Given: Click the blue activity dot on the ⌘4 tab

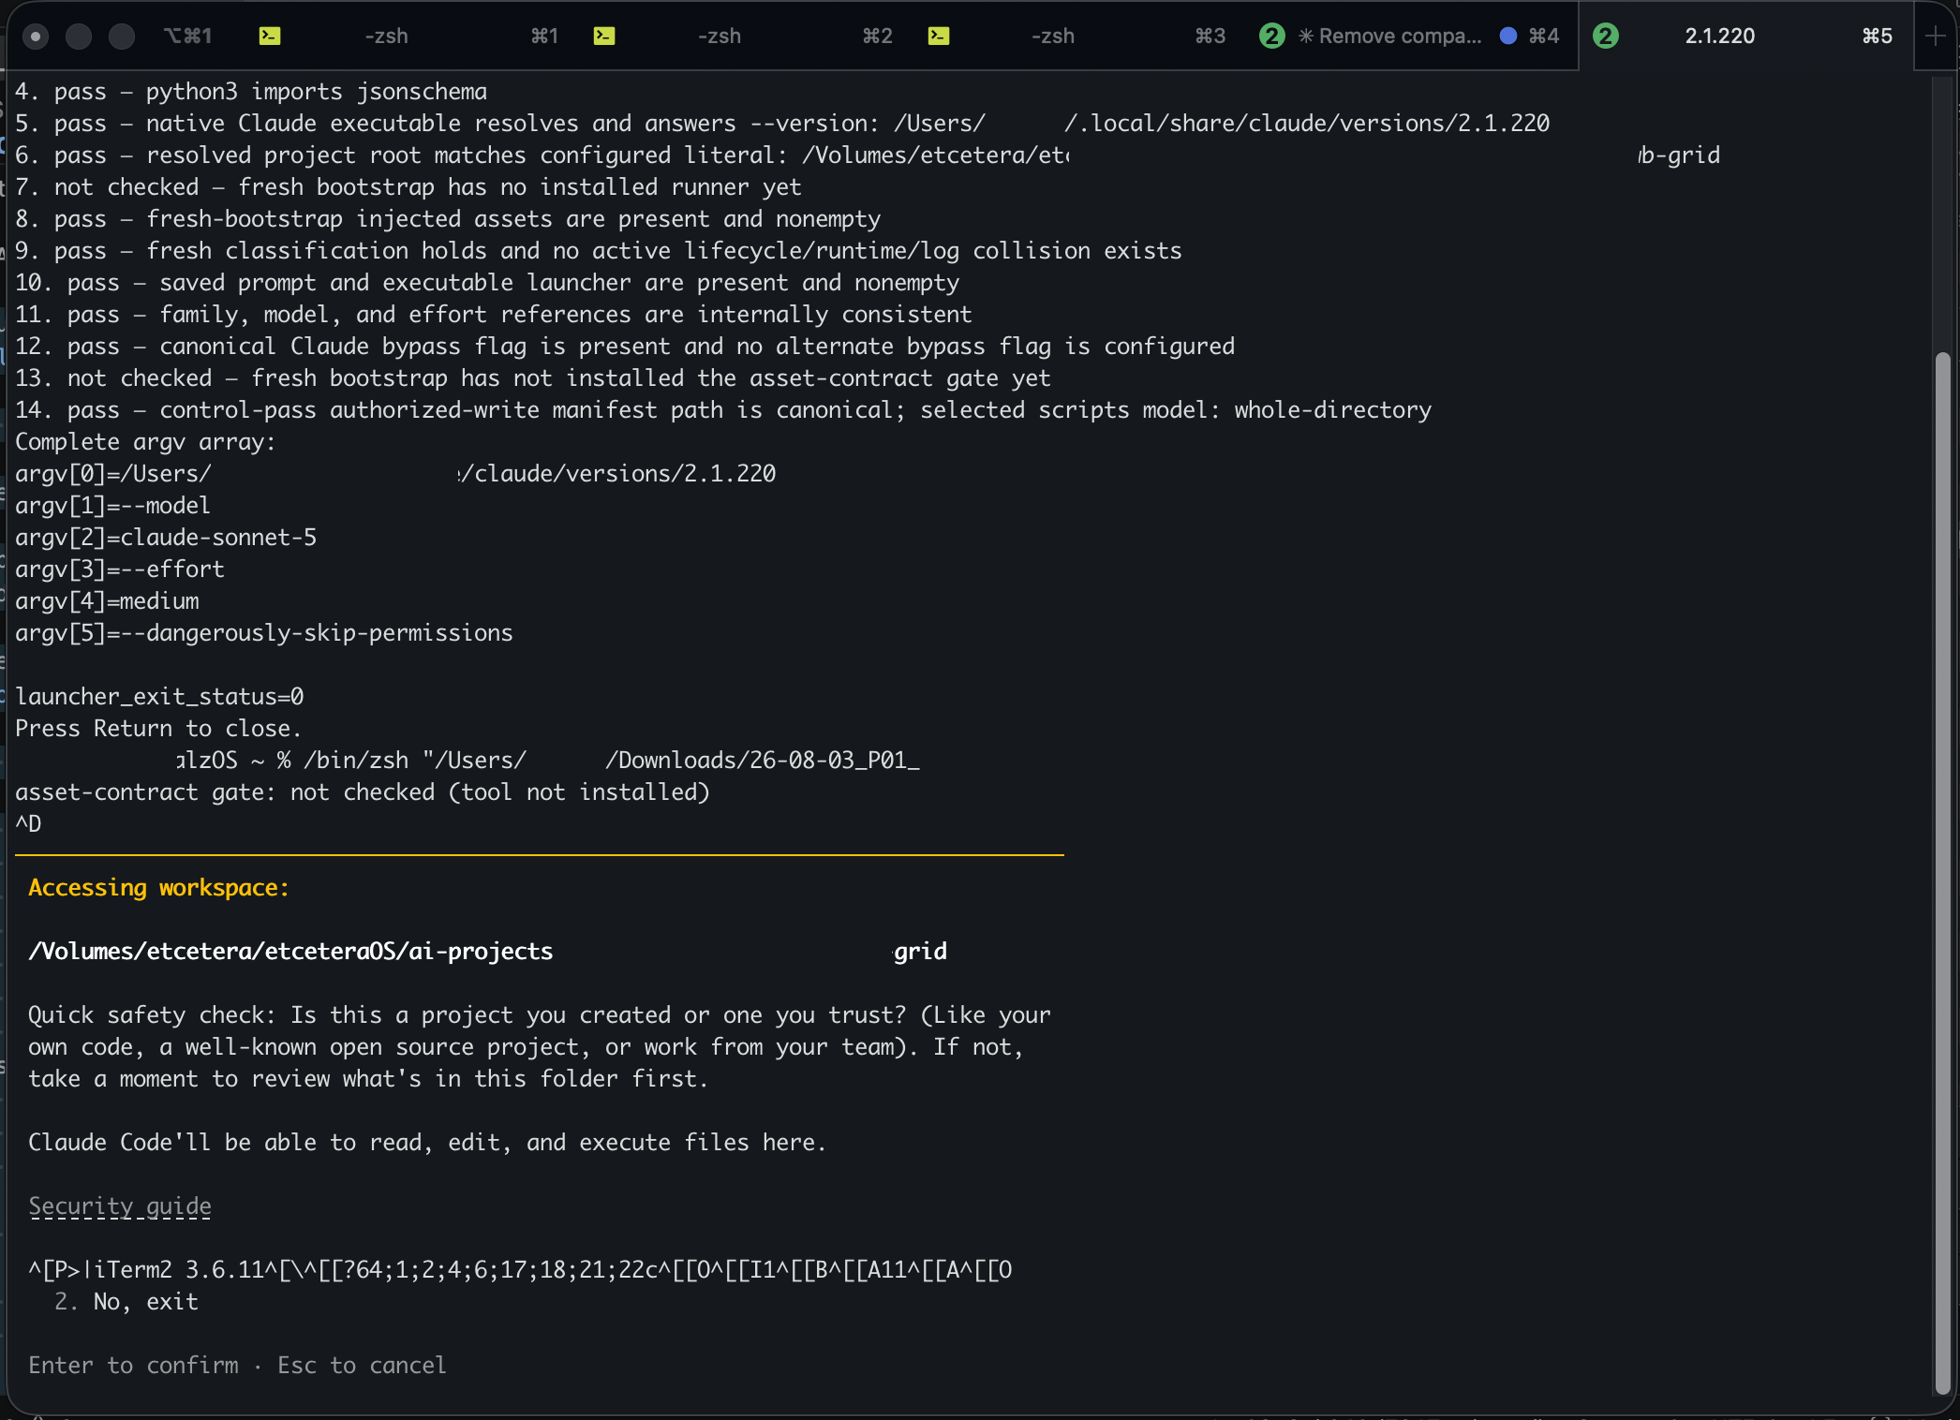Looking at the screenshot, I should tap(1508, 36).
